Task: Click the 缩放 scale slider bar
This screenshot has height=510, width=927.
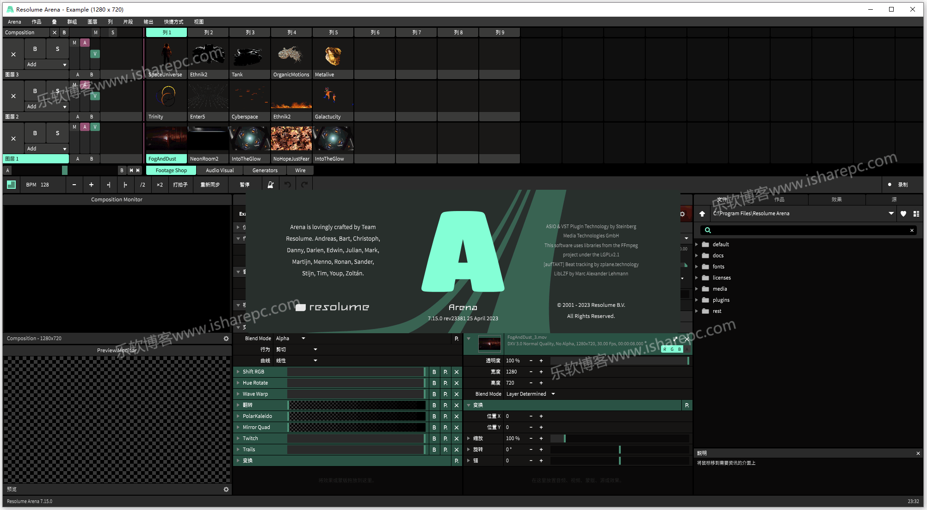Action: pyautogui.click(x=619, y=438)
